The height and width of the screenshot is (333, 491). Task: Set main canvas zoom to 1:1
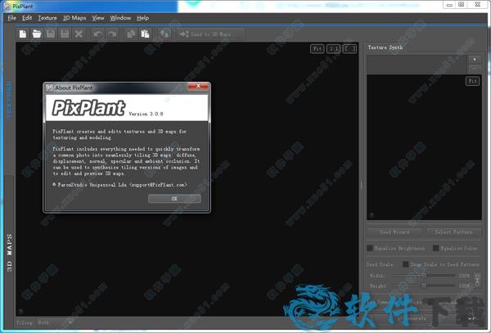[334, 49]
